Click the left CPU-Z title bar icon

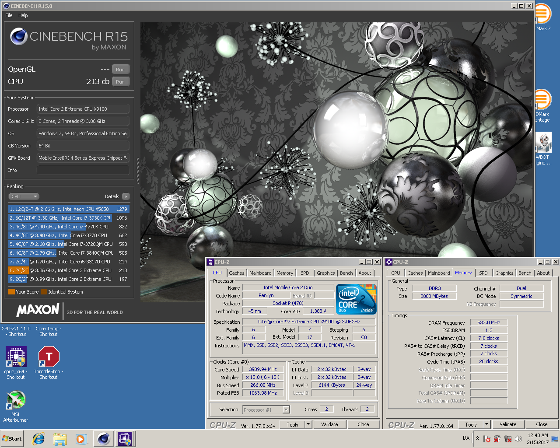pos(210,262)
